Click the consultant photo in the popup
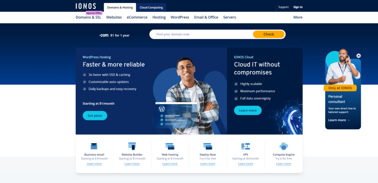The height and width of the screenshot is (183, 378). [x=343, y=67]
